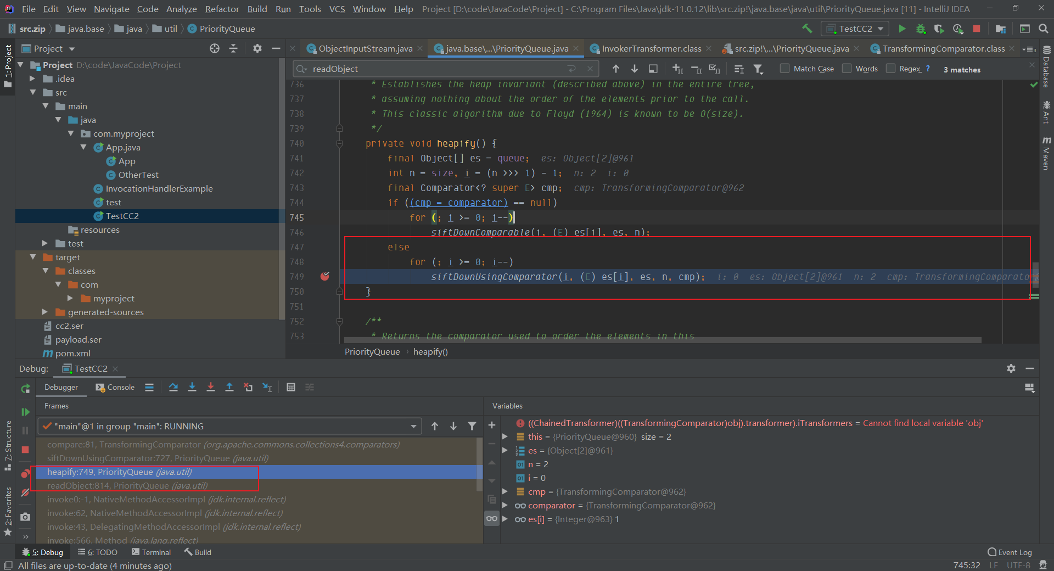1054x571 pixels.
Task: Open the Terminal tool window
Action: 151,552
